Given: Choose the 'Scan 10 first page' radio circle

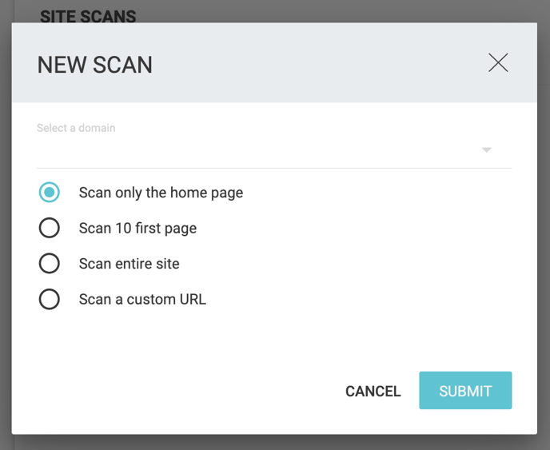Looking at the screenshot, I should click(49, 228).
